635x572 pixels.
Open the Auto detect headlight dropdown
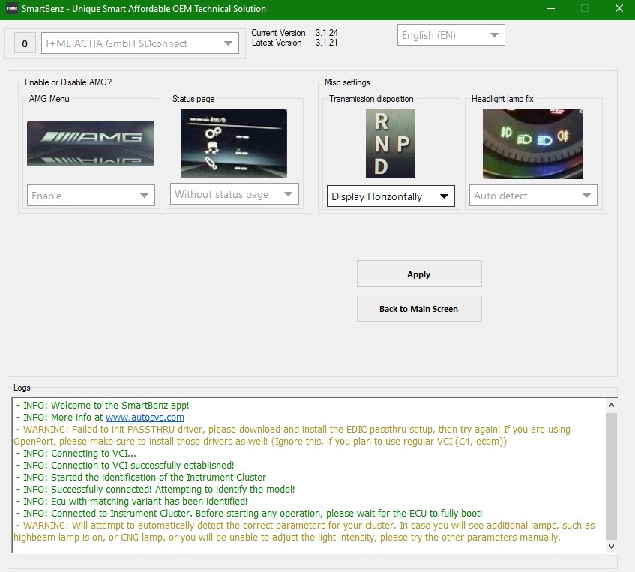tap(533, 196)
